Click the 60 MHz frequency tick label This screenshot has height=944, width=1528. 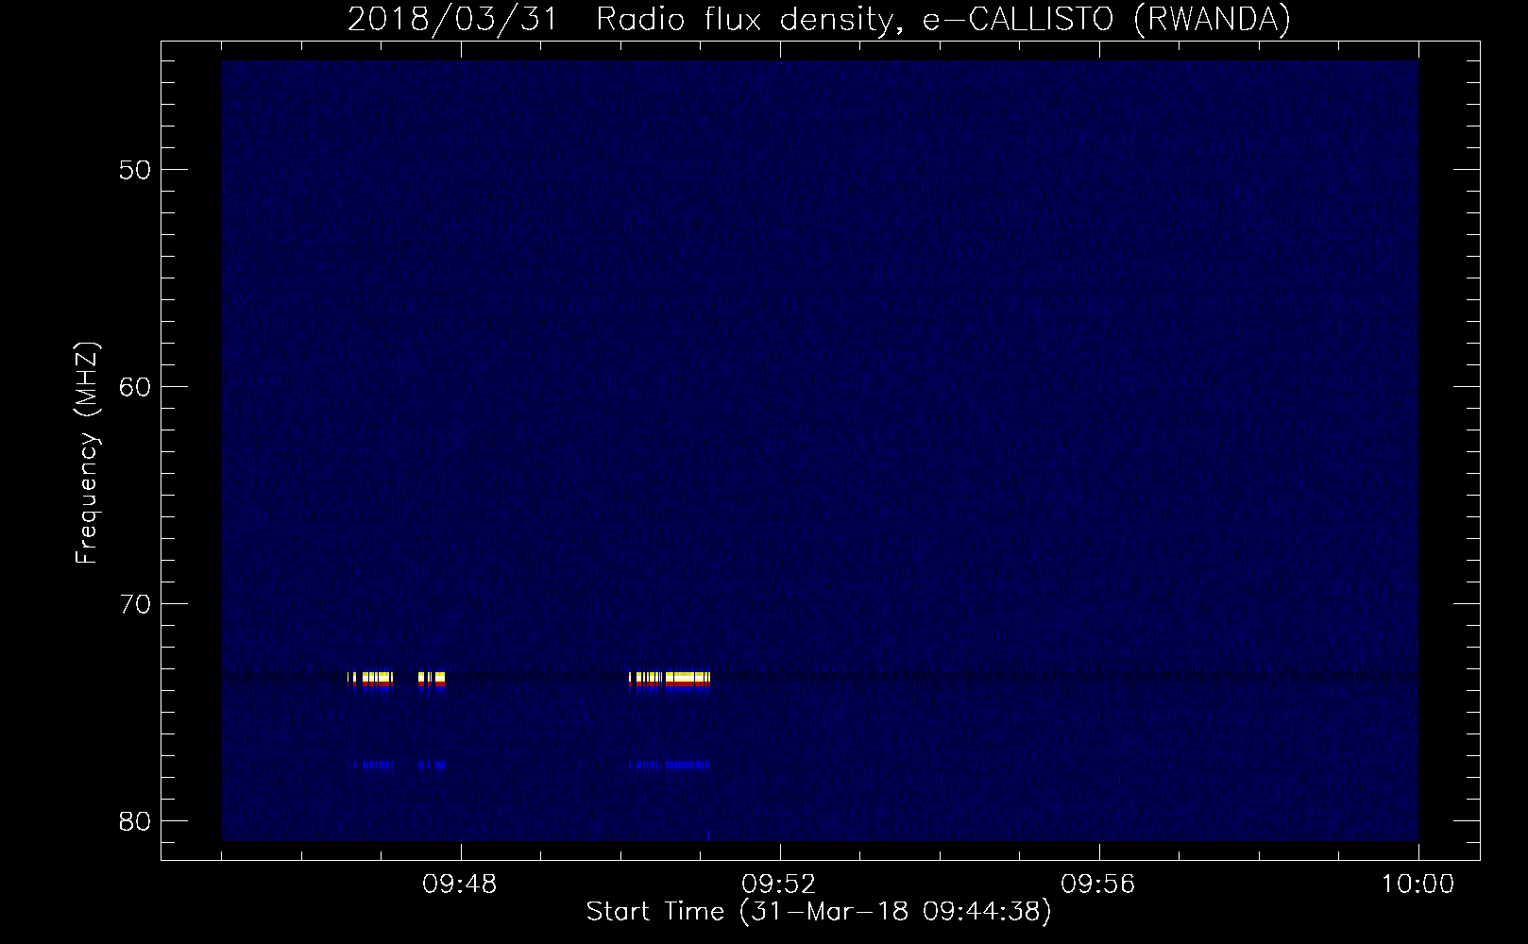(x=133, y=386)
